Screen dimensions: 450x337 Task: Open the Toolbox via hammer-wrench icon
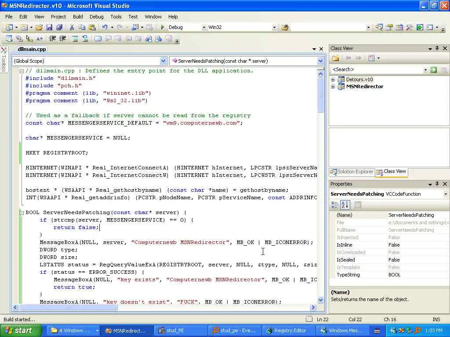click(x=409, y=27)
